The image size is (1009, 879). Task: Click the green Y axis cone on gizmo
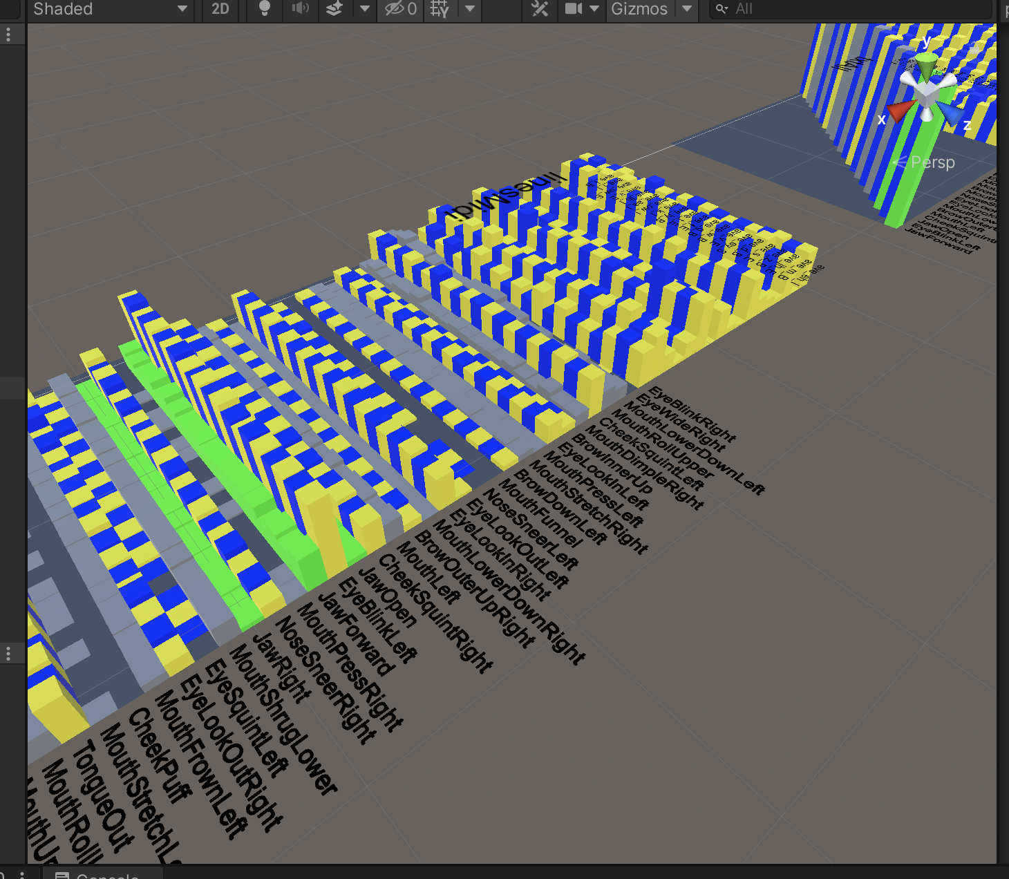pyautogui.click(x=927, y=64)
